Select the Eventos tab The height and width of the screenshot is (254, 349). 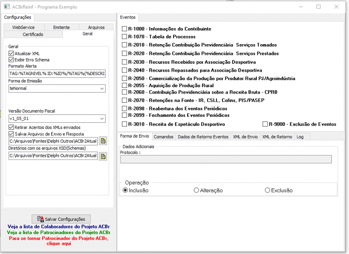tap(128, 17)
